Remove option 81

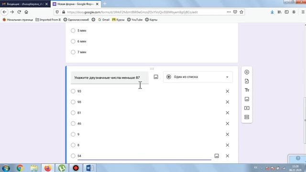click(228, 113)
